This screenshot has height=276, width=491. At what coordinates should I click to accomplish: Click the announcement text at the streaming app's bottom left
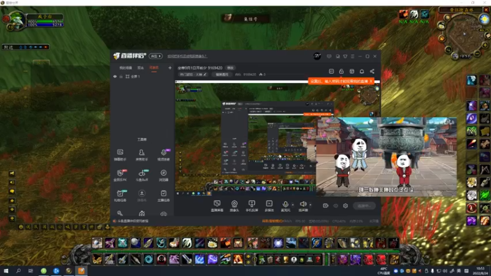pos(133,221)
